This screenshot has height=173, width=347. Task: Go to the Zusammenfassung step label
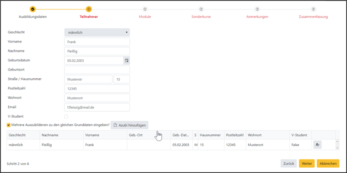pos(313,17)
